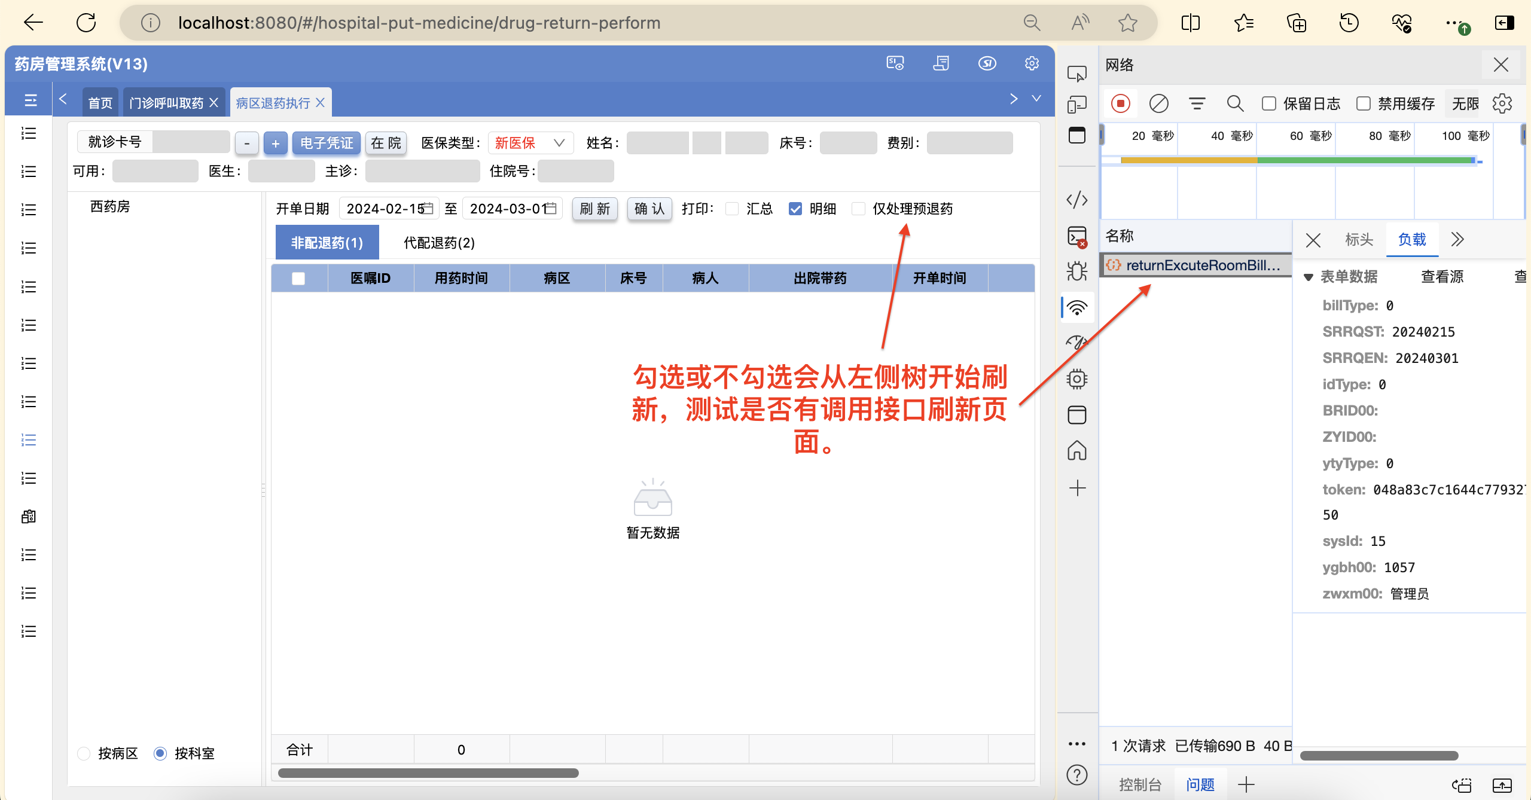Open the 标头 tab in request details
This screenshot has height=800, width=1531.
pyautogui.click(x=1359, y=240)
